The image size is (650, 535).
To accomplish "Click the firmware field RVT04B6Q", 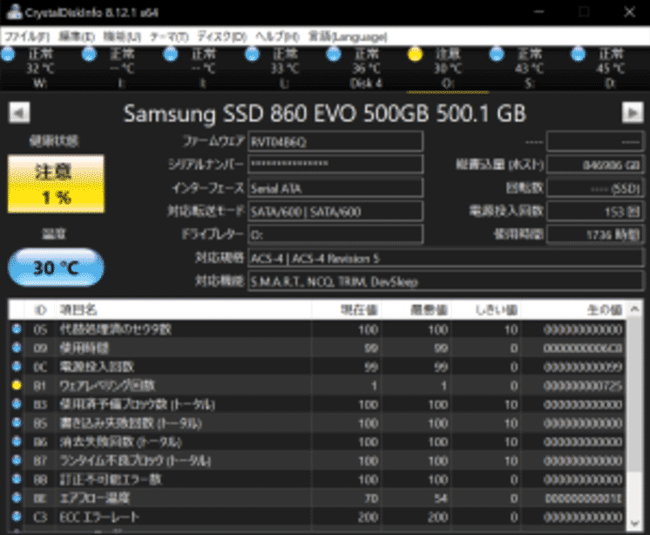I will pos(335,142).
